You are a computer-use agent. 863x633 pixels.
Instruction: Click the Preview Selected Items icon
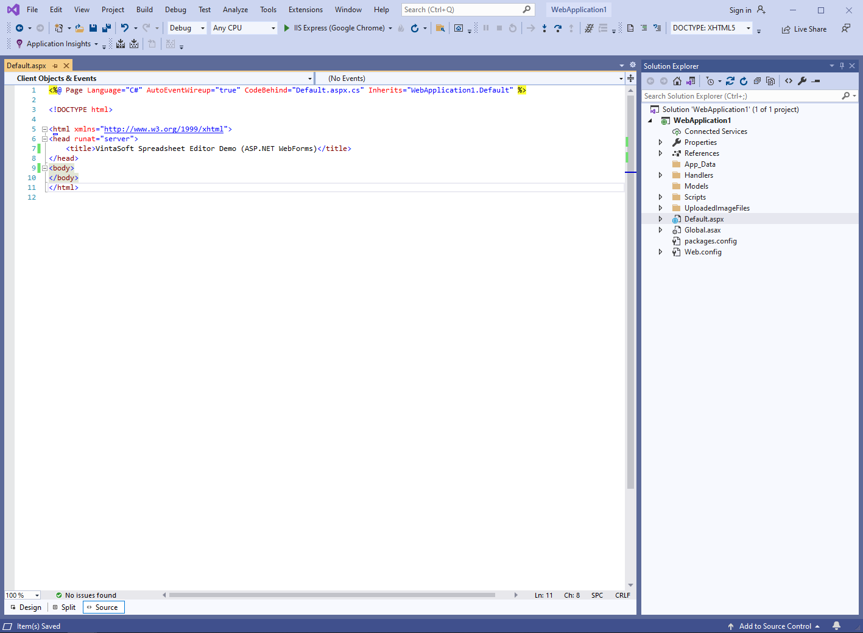(x=816, y=81)
